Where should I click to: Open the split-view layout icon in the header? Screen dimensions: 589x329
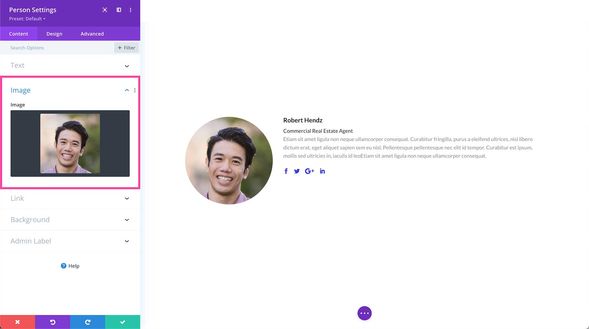[x=118, y=10]
